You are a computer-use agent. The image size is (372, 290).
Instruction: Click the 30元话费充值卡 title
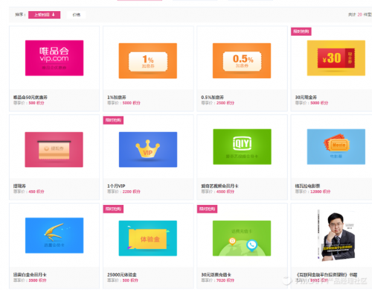click(x=216, y=274)
